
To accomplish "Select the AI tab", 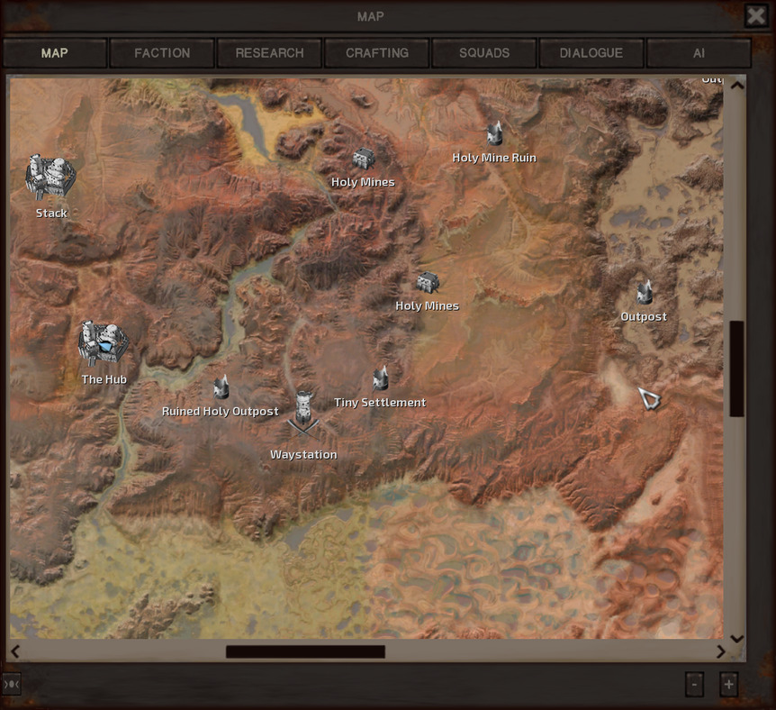I will pos(699,52).
